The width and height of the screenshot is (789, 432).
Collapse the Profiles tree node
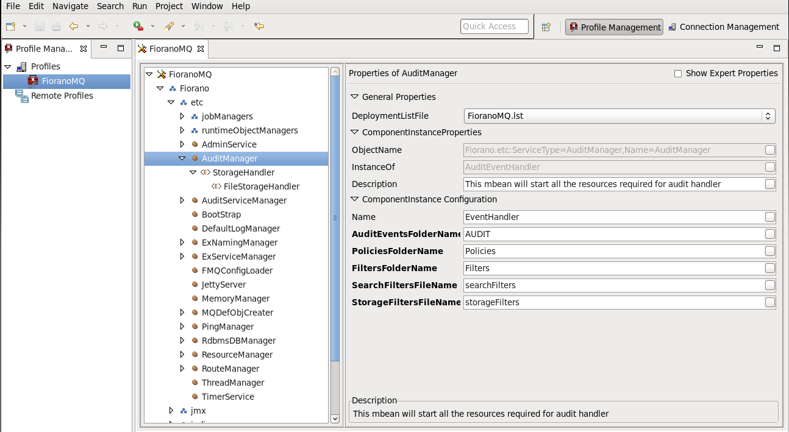click(x=7, y=66)
